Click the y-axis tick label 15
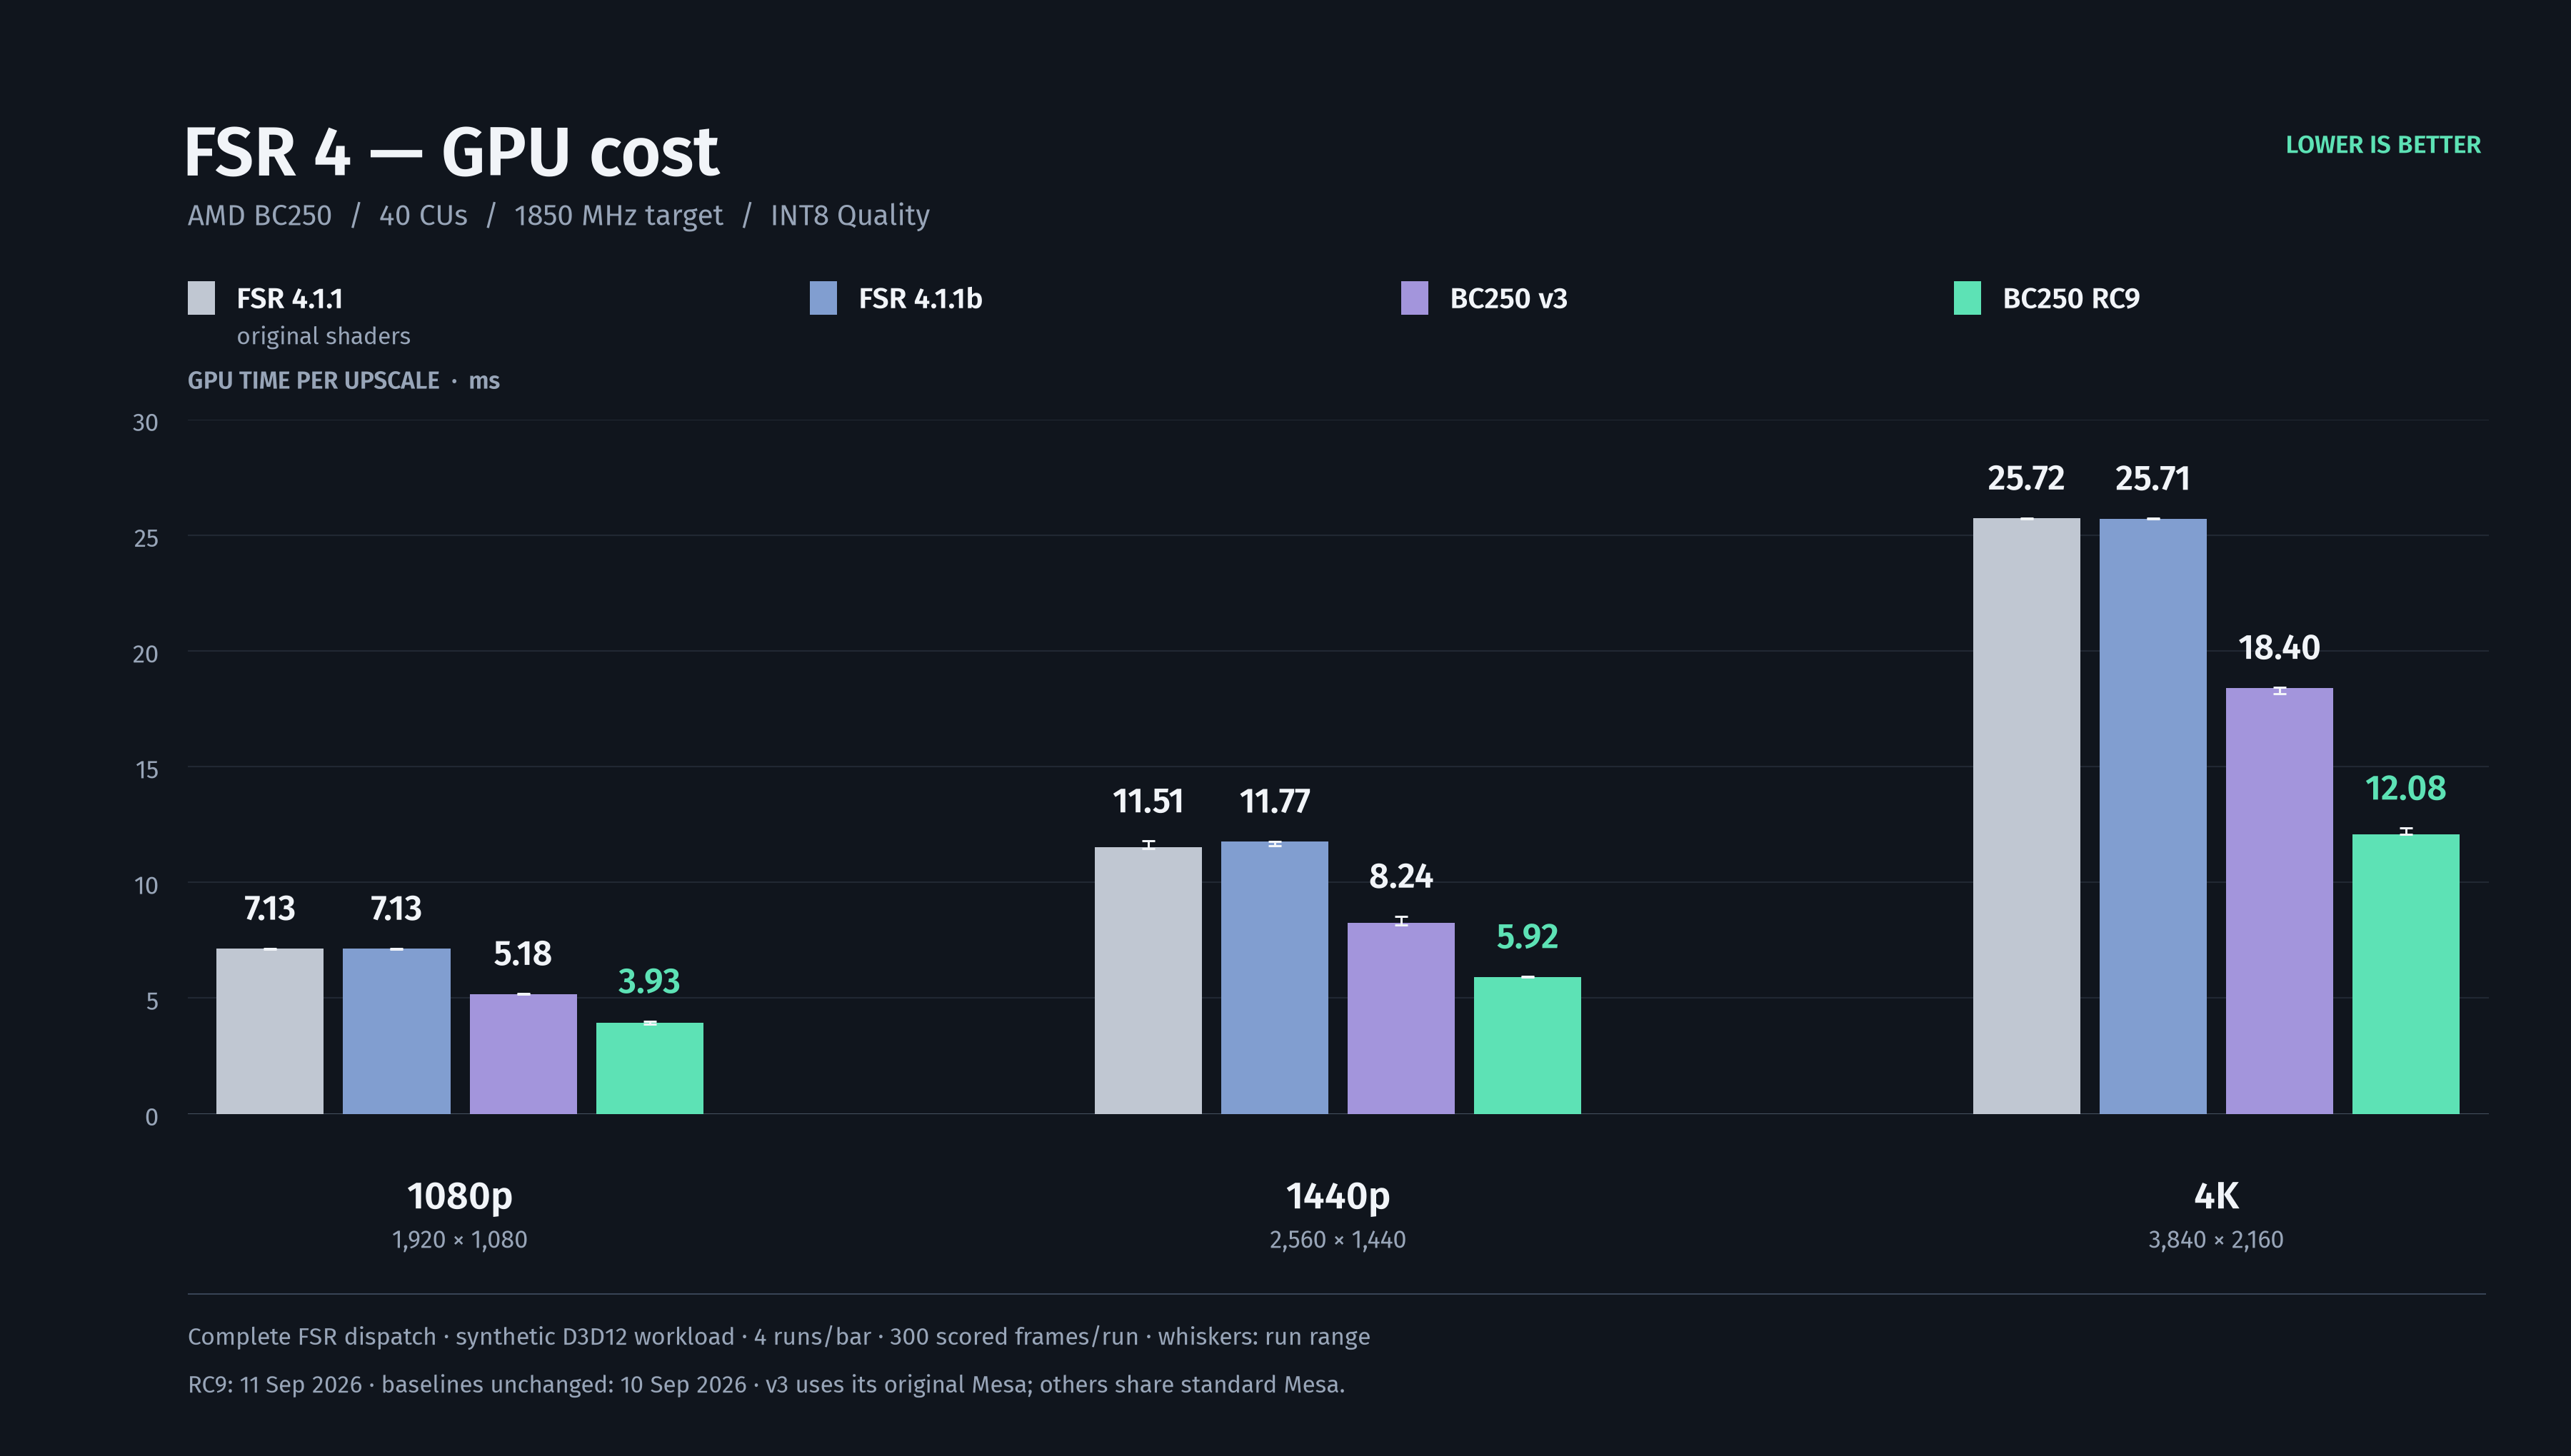 tap(146, 770)
